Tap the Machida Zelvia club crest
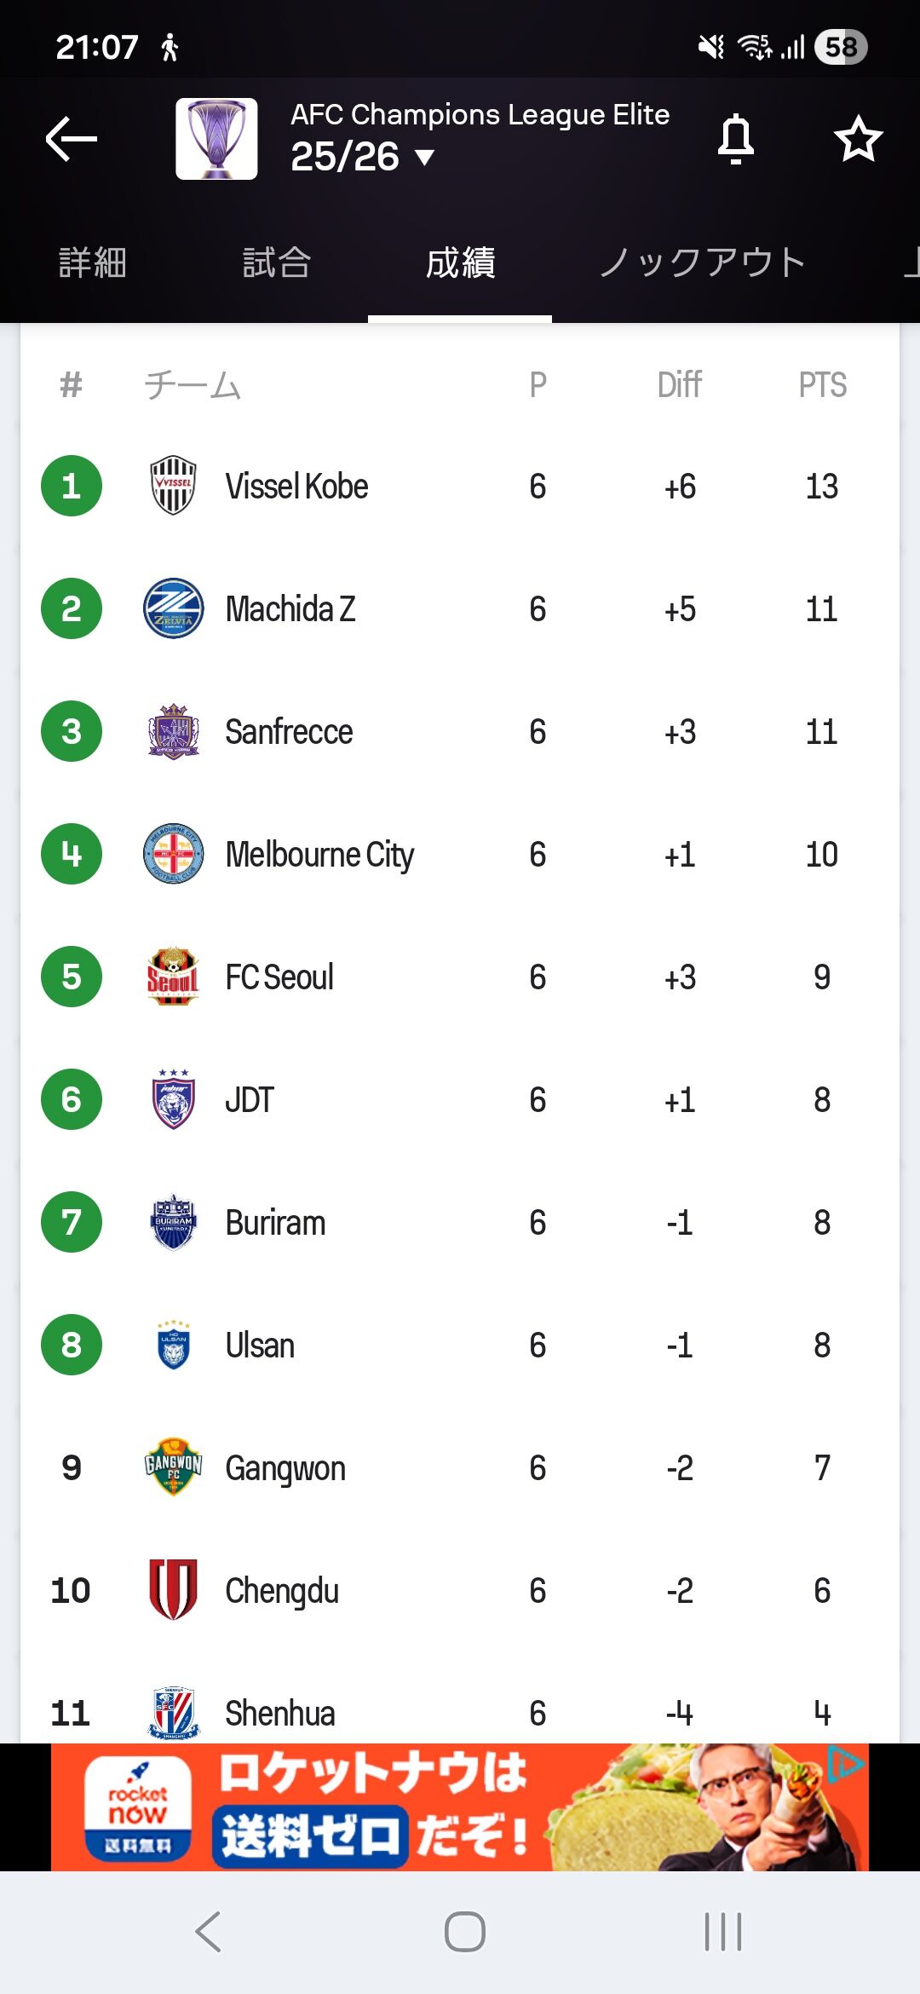 pyautogui.click(x=173, y=608)
